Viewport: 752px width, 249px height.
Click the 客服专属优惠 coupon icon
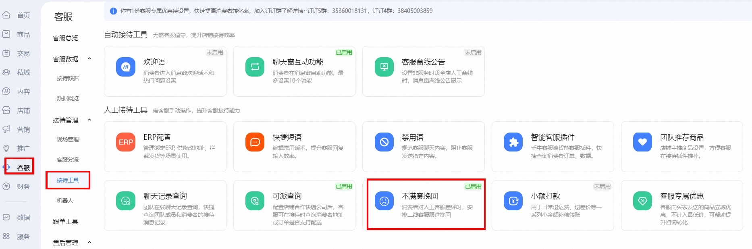642,201
